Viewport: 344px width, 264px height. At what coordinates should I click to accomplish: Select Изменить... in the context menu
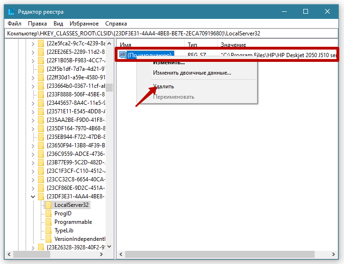click(x=169, y=62)
